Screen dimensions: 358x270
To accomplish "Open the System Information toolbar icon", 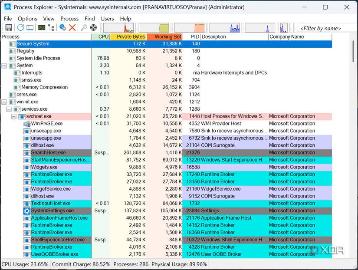I will pos(42,28).
